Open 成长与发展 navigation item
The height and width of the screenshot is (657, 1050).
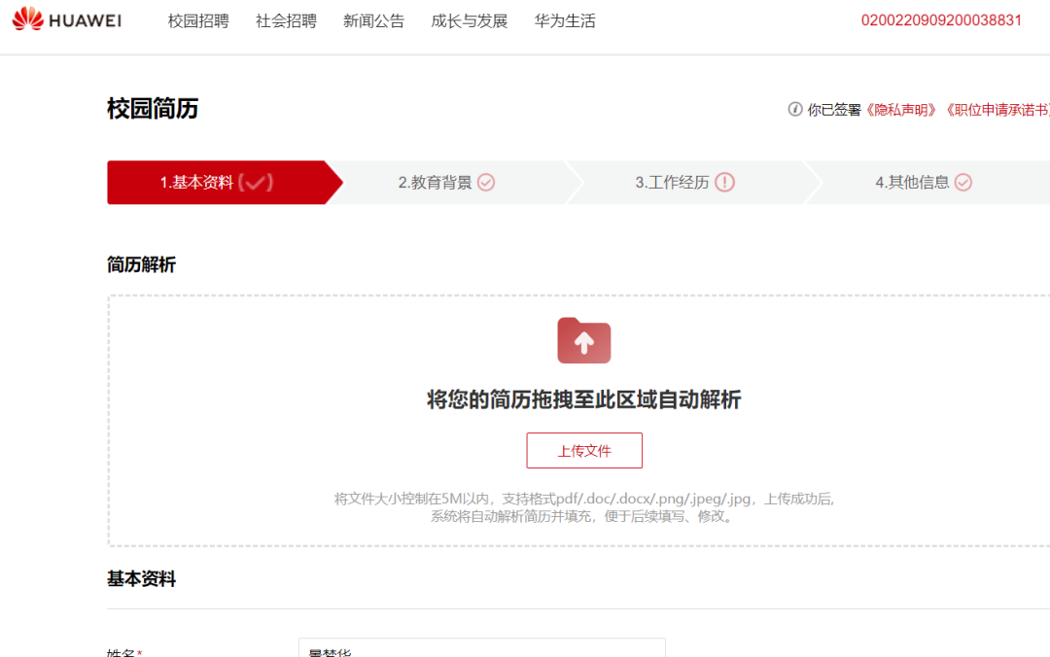coord(470,20)
